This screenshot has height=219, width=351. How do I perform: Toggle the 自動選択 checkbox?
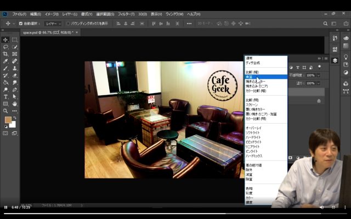[20, 24]
